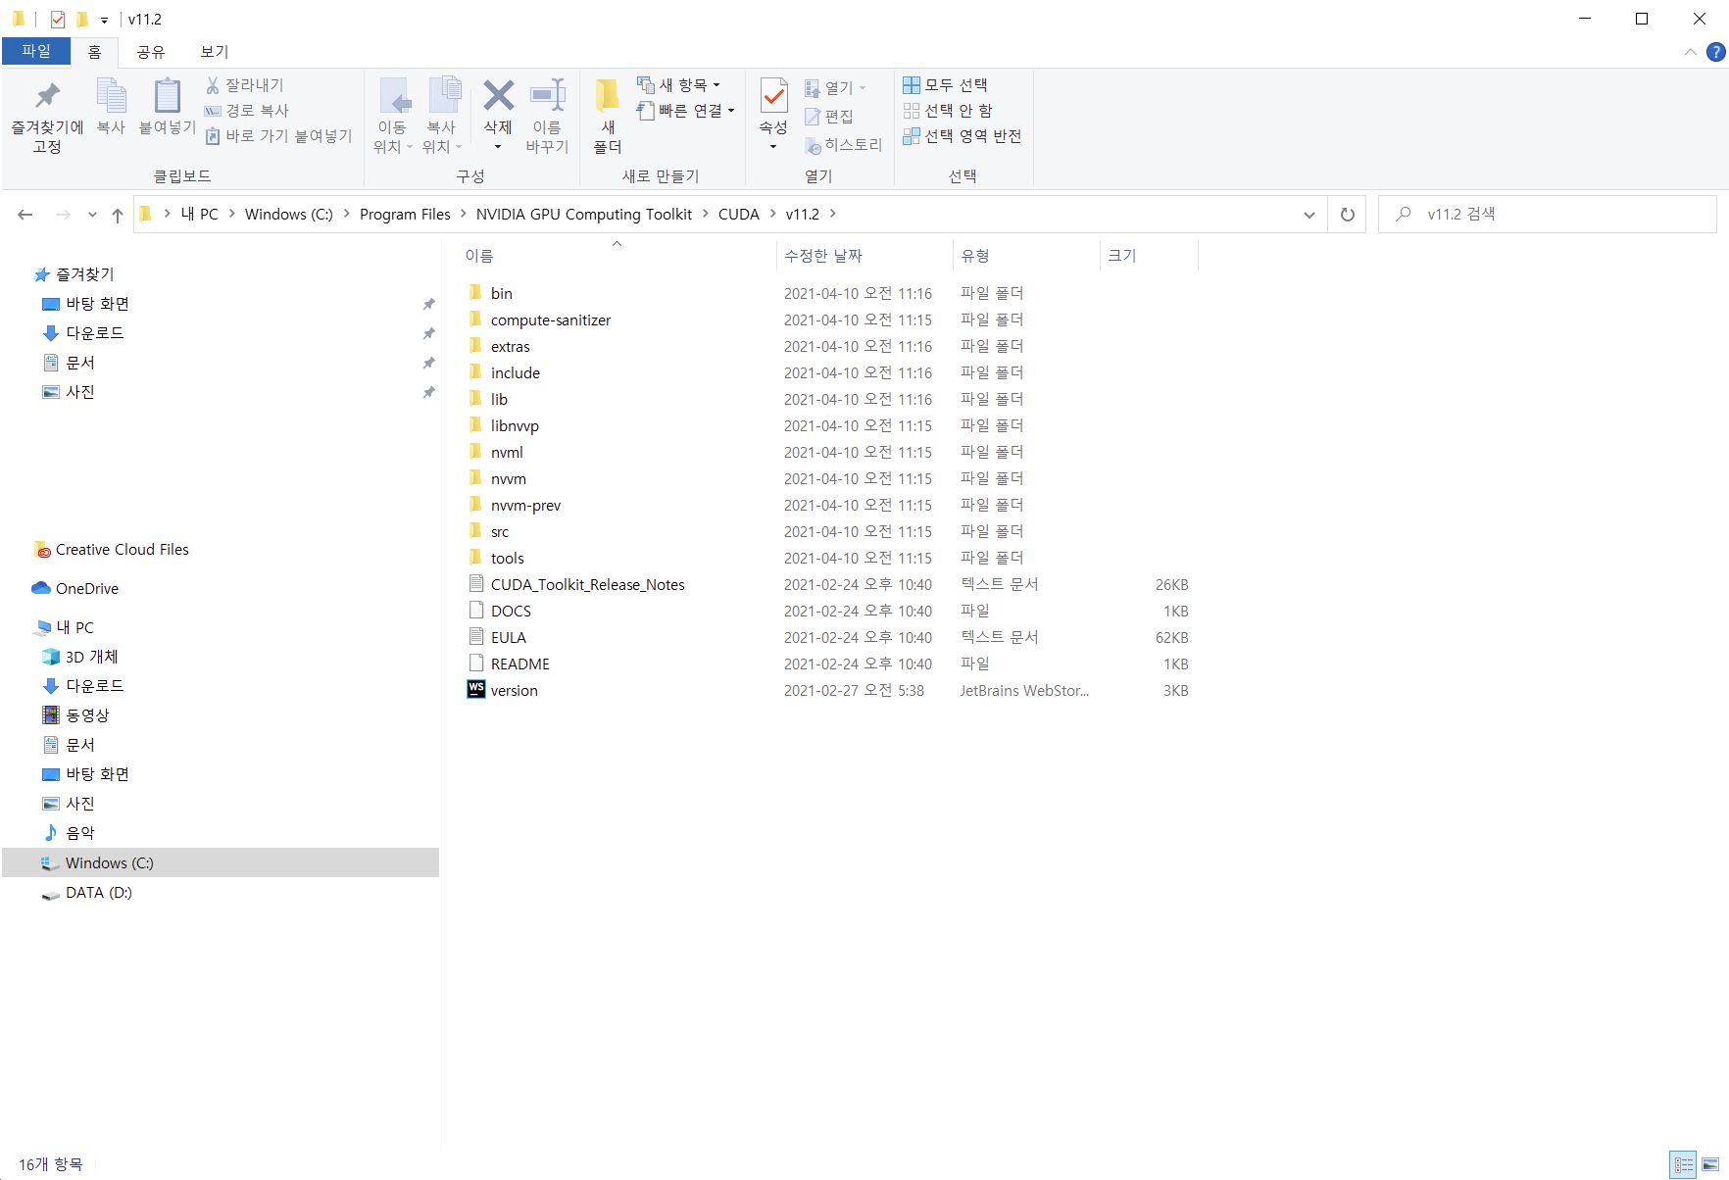The image size is (1729, 1180).
Task: Pin folder to Quick access (즐겨찾기에 고정)
Action: 47,116
